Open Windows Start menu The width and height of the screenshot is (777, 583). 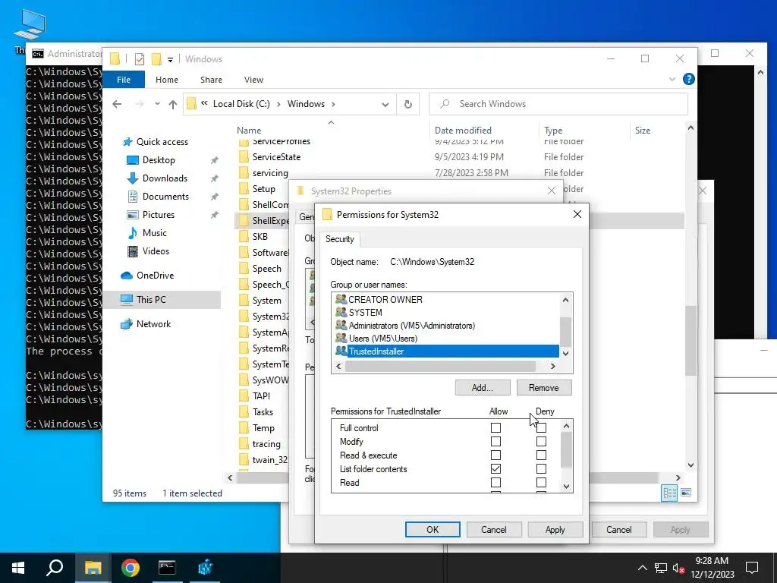[x=18, y=568]
